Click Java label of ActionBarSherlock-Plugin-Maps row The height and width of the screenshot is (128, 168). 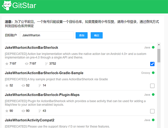(x=147, y=95)
